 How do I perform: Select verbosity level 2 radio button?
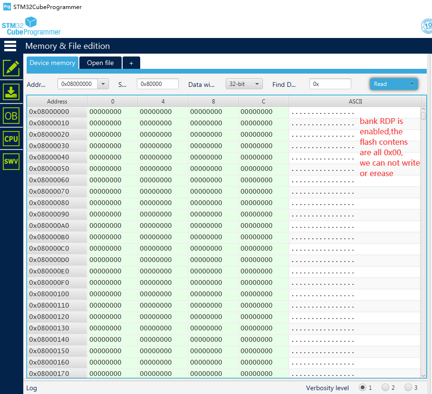pos(385,387)
